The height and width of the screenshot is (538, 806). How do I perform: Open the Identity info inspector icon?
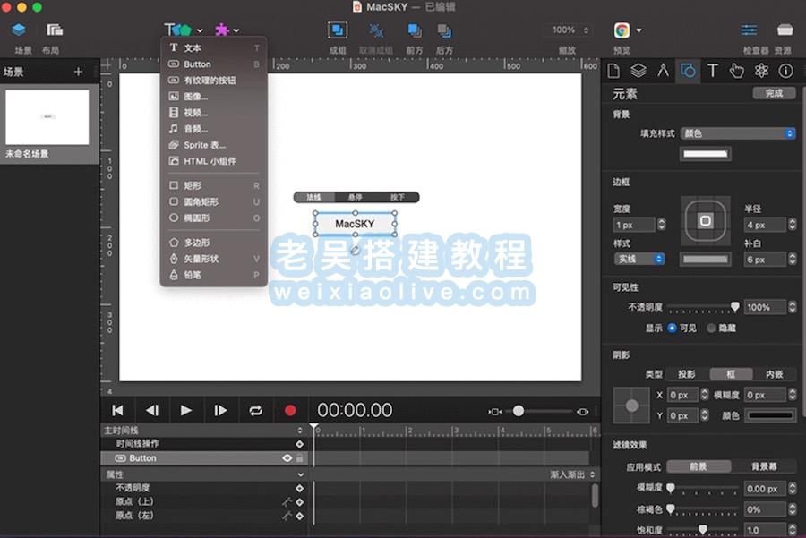click(x=785, y=71)
